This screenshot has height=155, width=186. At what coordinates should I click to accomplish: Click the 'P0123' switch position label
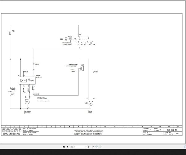tap(70, 37)
